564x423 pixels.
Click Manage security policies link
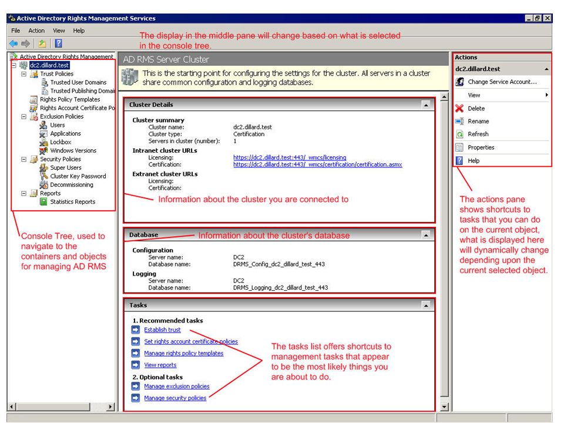click(x=175, y=398)
